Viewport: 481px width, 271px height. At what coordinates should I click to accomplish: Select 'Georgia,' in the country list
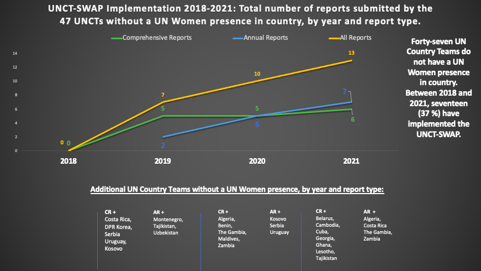coord(325,238)
